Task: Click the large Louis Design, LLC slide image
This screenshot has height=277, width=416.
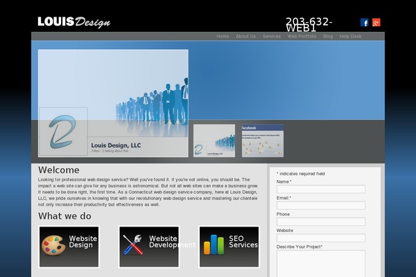Action: pos(113,103)
